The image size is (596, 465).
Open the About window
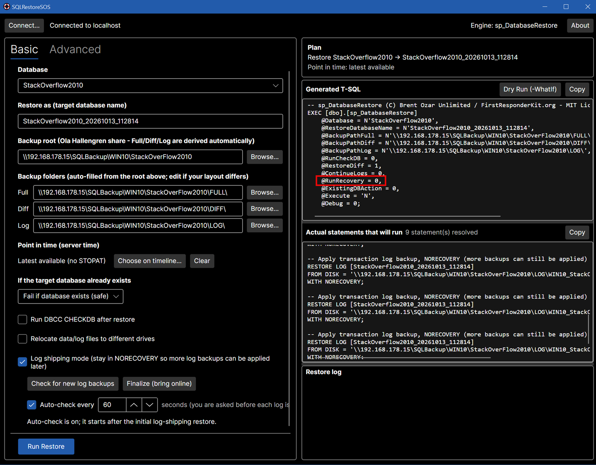click(x=580, y=26)
